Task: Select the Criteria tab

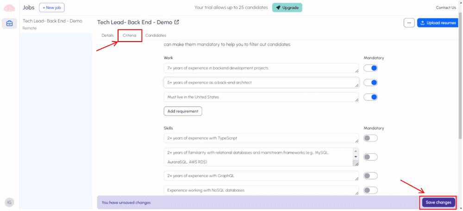Action: [x=129, y=36]
